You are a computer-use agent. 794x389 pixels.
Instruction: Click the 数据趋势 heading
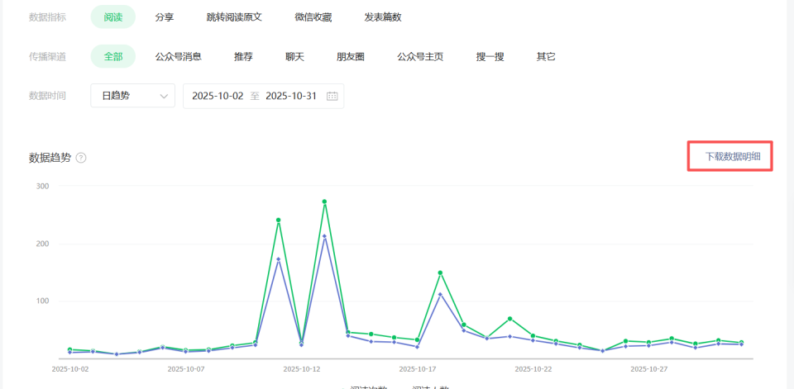pyautogui.click(x=50, y=158)
